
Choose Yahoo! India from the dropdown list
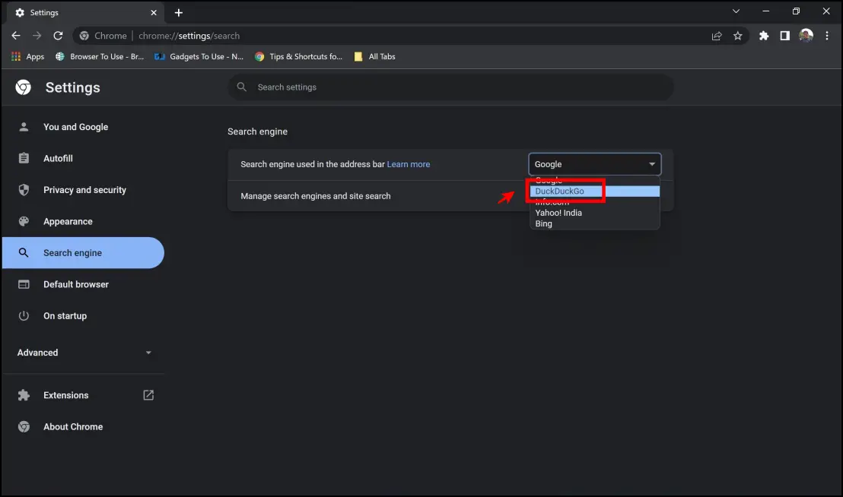[595, 213]
